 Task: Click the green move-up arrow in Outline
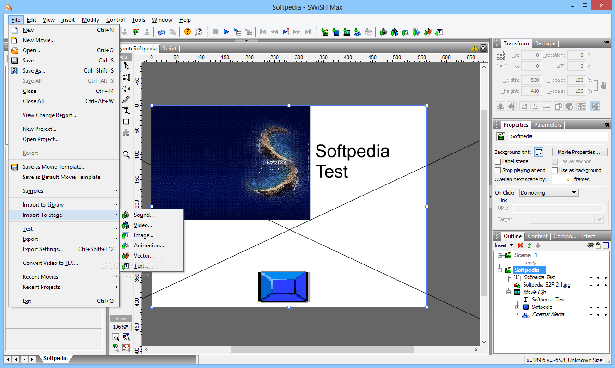pyautogui.click(x=529, y=245)
